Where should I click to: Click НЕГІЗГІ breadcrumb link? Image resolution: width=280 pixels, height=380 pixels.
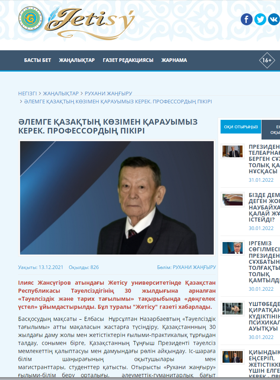pos(27,93)
